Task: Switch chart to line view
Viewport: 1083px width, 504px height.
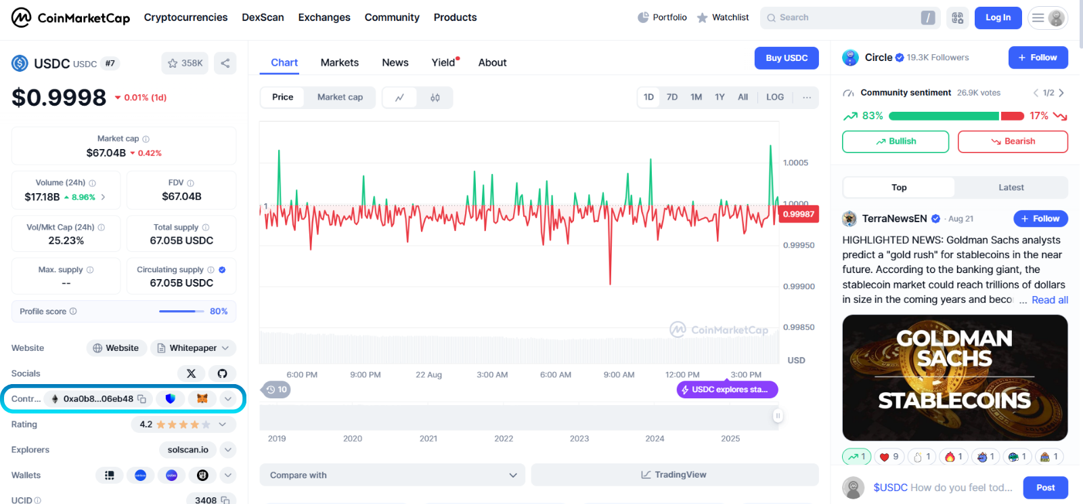Action: tap(400, 98)
